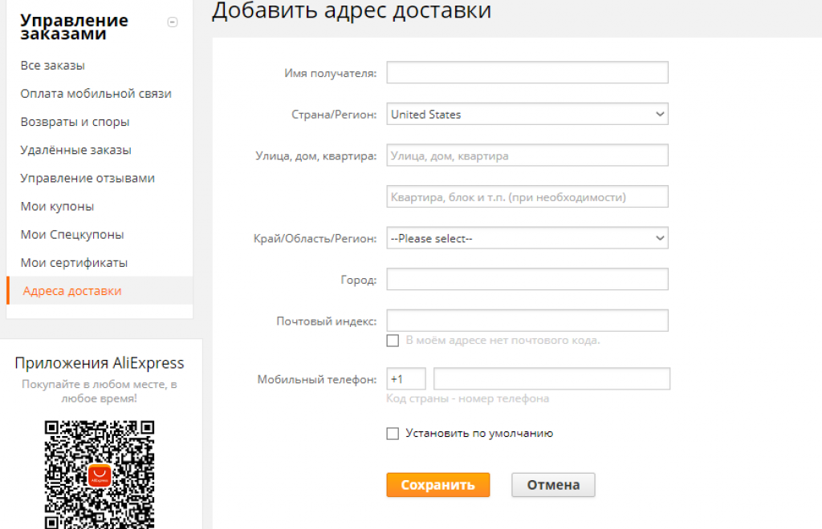This screenshot has width=822, height=529.
Task: Click the +1 country code field
Action: point(406,379)
